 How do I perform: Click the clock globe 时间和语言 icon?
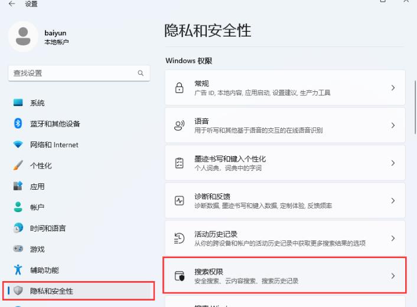point(18,228)
